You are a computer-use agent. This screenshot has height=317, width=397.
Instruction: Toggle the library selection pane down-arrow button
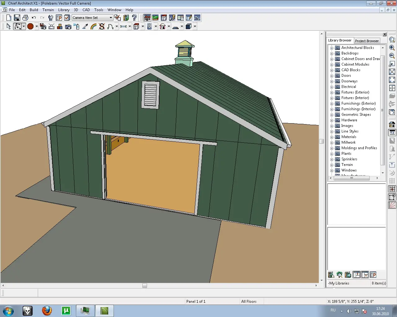click(365, 275)
